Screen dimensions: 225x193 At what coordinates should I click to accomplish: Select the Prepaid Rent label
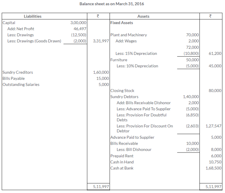pyautogui.click(x=122, y=156)
